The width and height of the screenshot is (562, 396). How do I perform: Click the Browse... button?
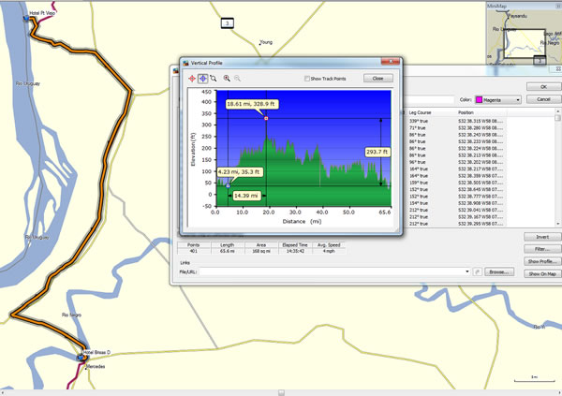point(499,272)
